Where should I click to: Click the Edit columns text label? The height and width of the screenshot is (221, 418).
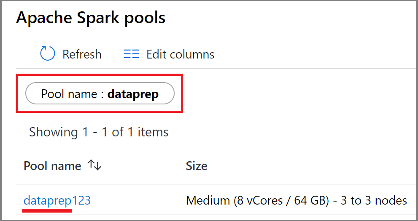180,54
